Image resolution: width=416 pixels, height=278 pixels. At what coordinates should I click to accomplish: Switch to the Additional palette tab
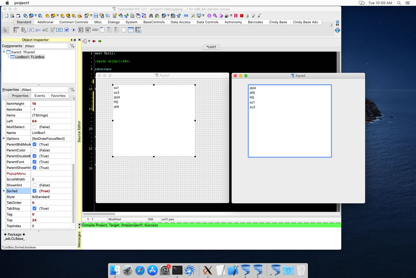pos(45,22)
